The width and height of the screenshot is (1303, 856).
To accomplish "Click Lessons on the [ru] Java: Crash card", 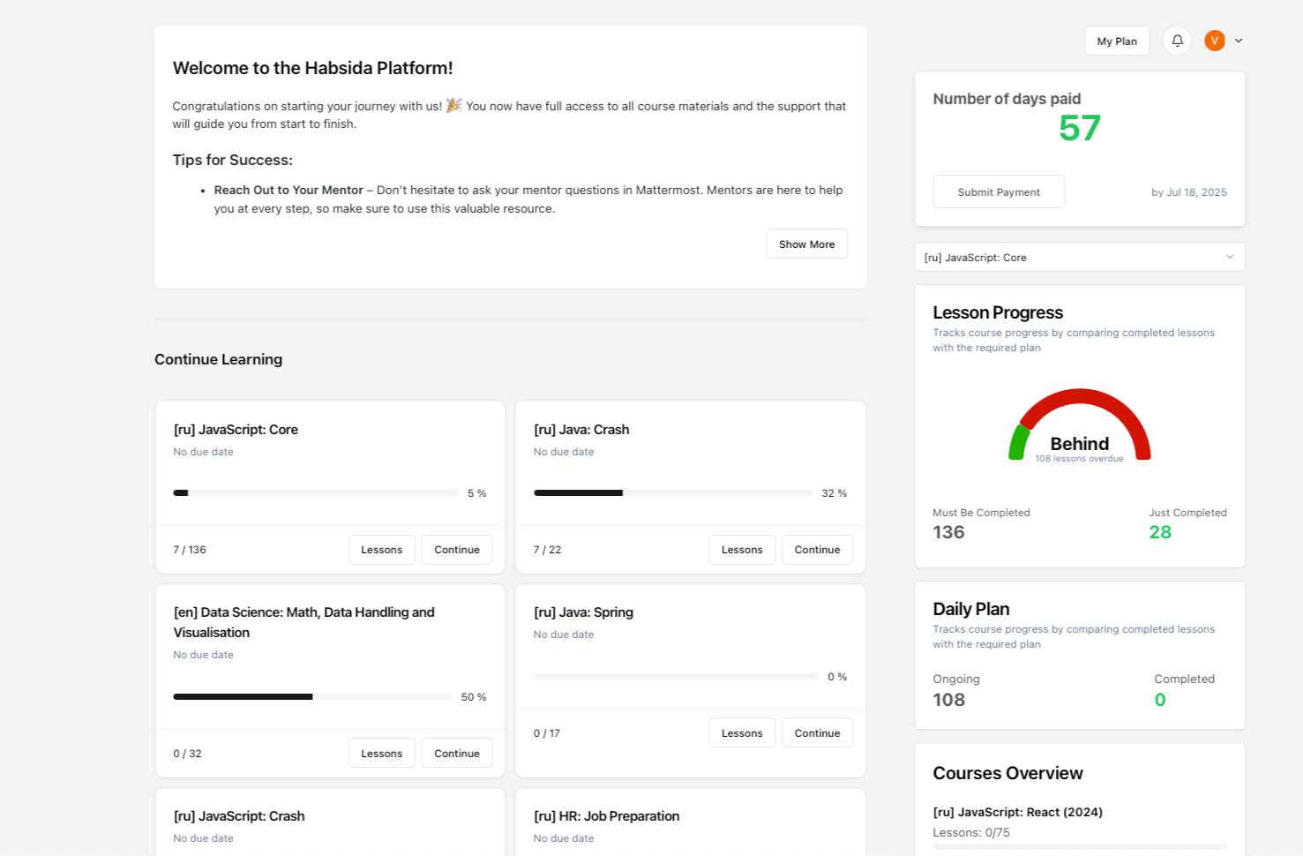I will point(741,549).
